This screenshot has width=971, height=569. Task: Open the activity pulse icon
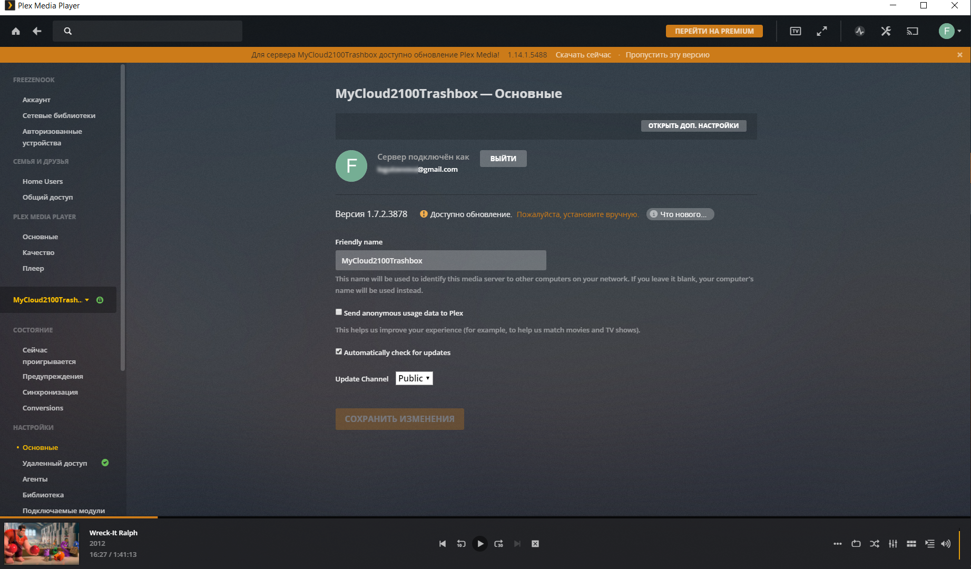click(x=860, y=31)
